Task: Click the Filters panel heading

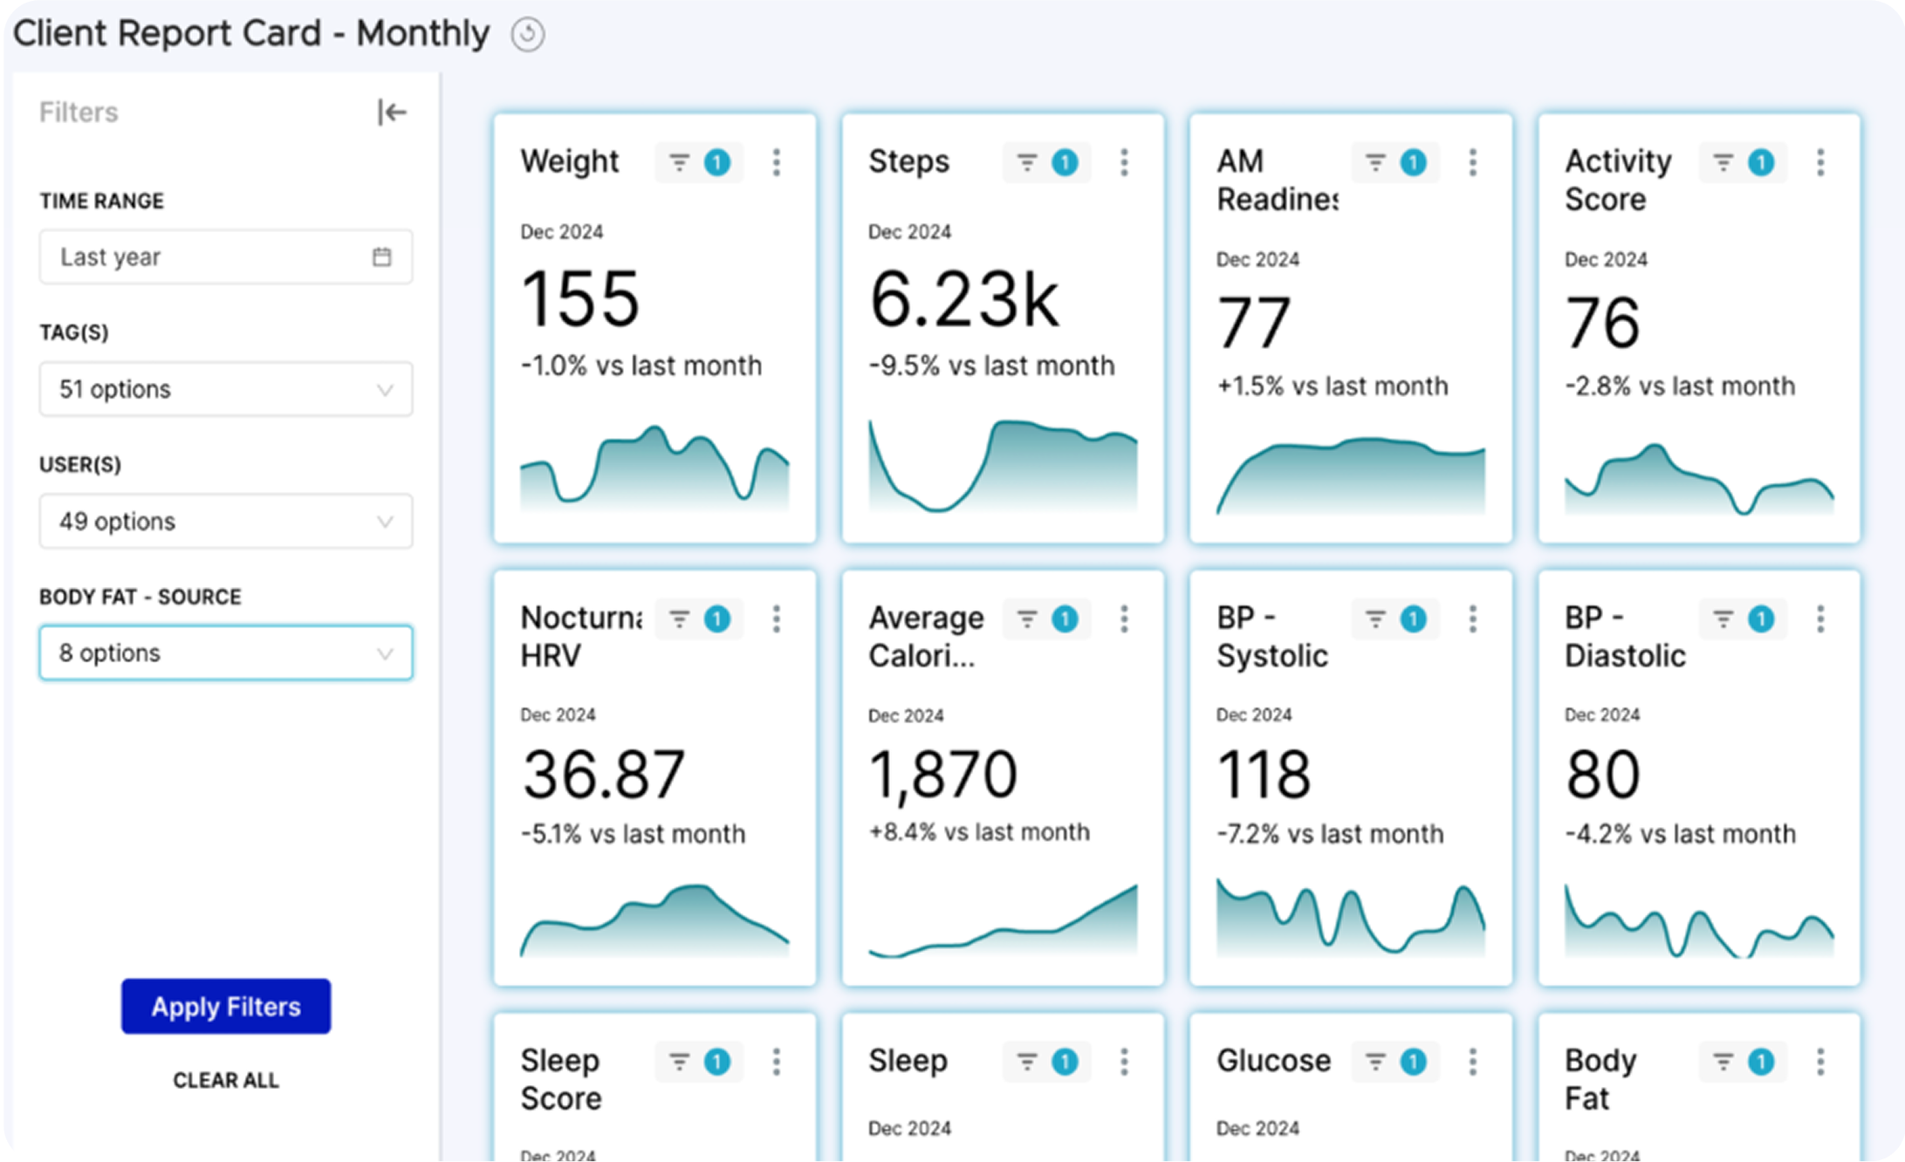Action: tap(79, 113)
